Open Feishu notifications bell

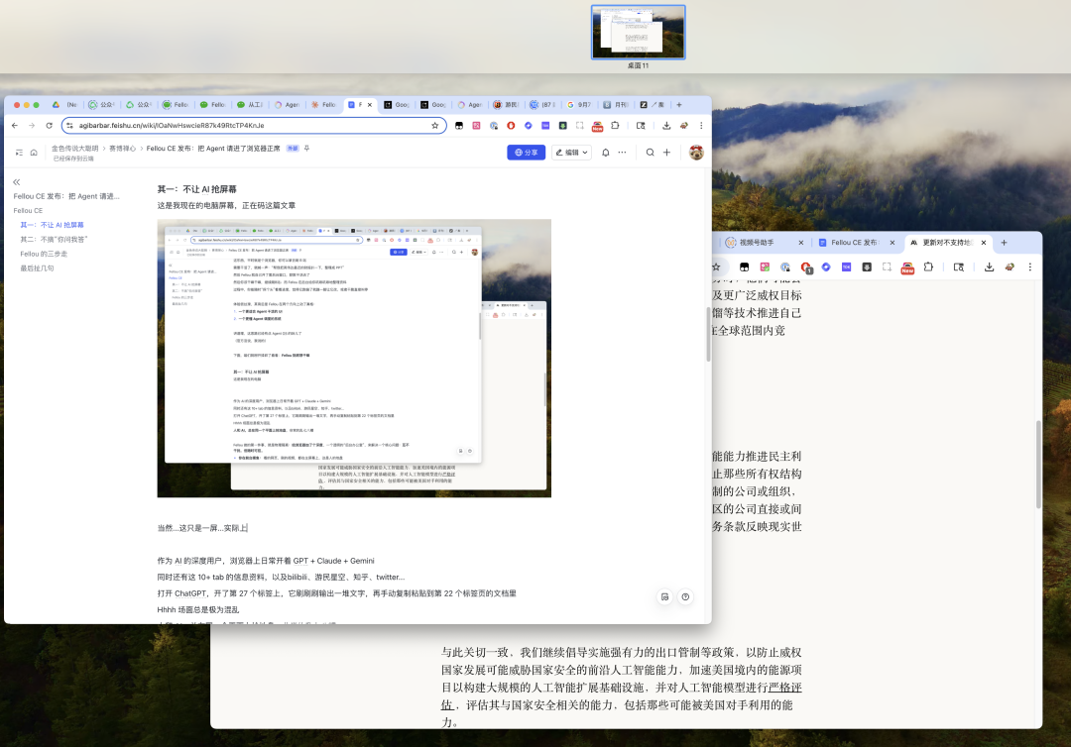point(605,153)
